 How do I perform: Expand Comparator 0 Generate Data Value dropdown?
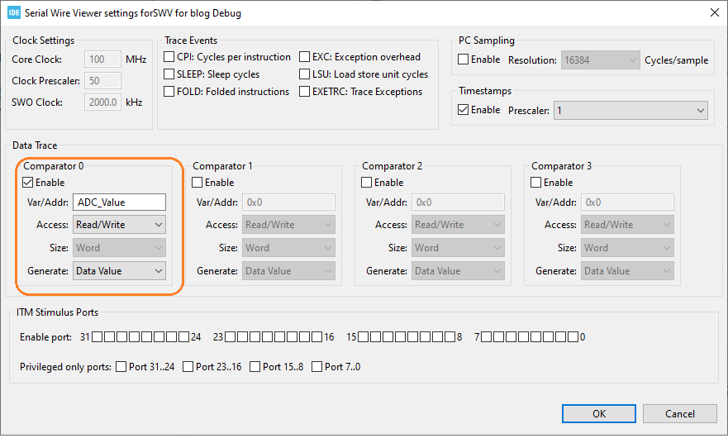pyautogui.click(x=119, y=271)
